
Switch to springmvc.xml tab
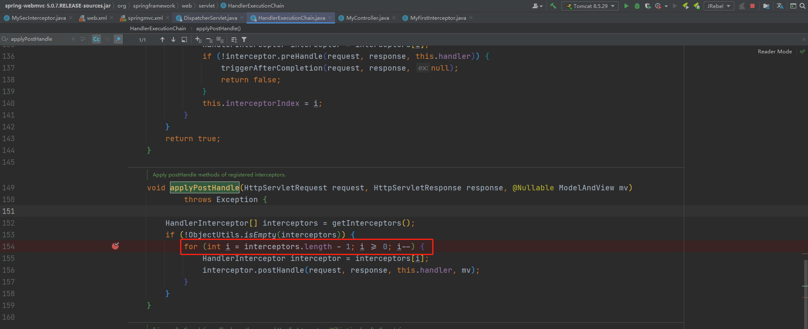pos(145,18)
